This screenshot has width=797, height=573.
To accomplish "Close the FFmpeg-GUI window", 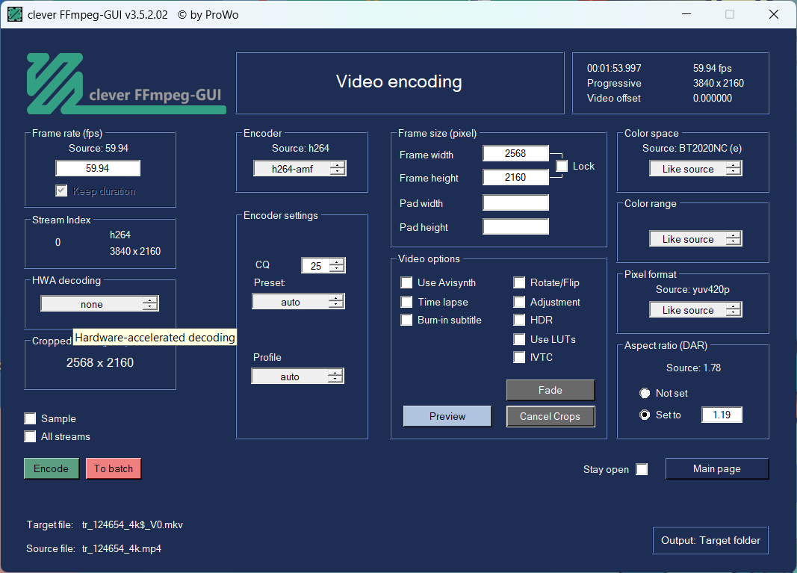I will [774, 14].
